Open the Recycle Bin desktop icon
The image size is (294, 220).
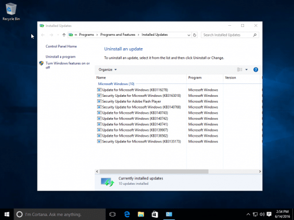11,12
